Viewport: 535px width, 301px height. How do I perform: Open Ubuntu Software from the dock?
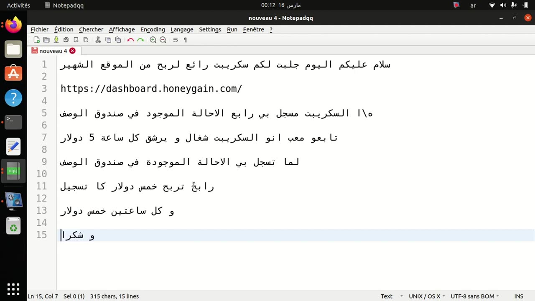(13, 73)
